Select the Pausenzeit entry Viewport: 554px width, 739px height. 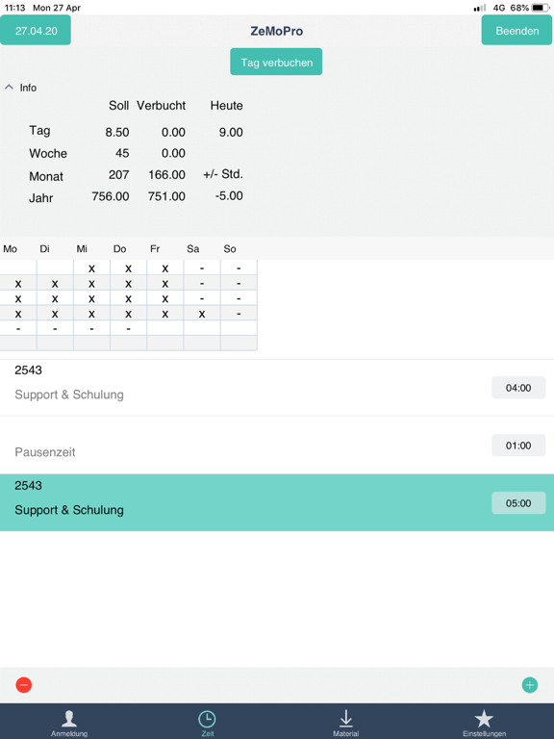click(x=277, y=446)
